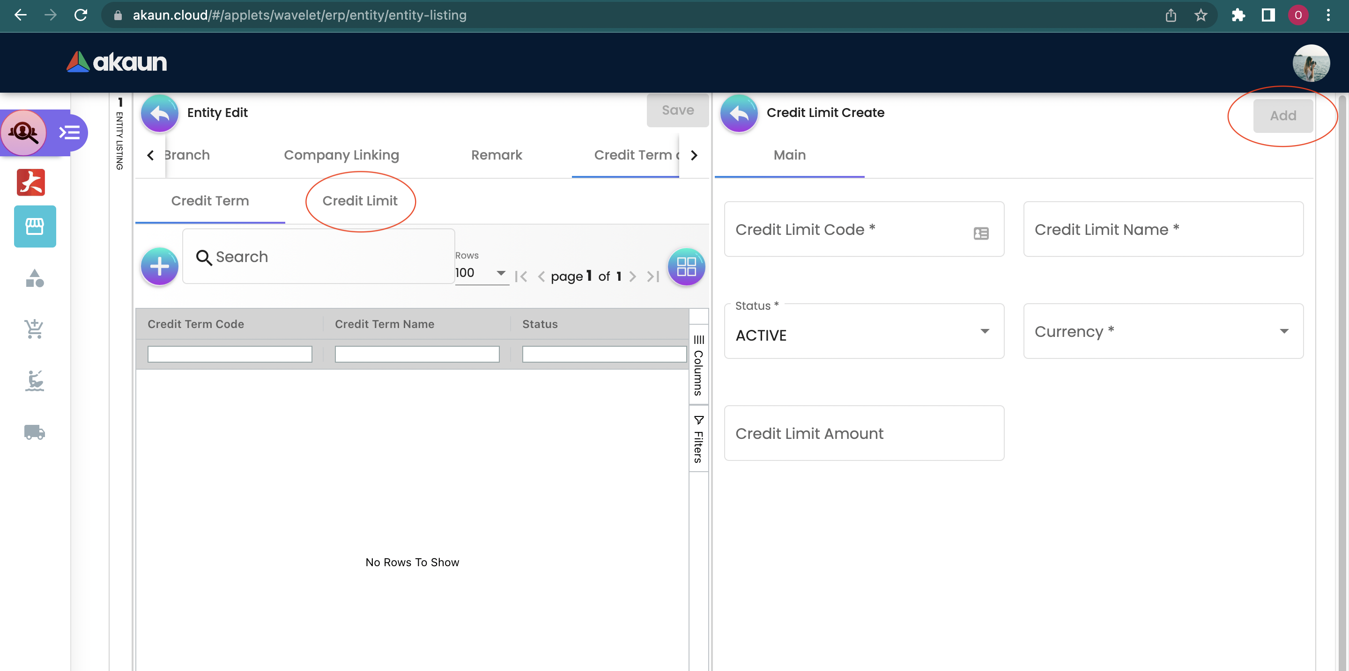Toggle the Filters side panel
This screenshot has height=671, width=1349.
(x=698, y=439)
